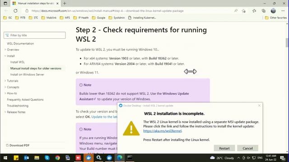Click Cancel in the Docker Desktop dialog
This screenshot has height=162, width=289.
(247, 148)
